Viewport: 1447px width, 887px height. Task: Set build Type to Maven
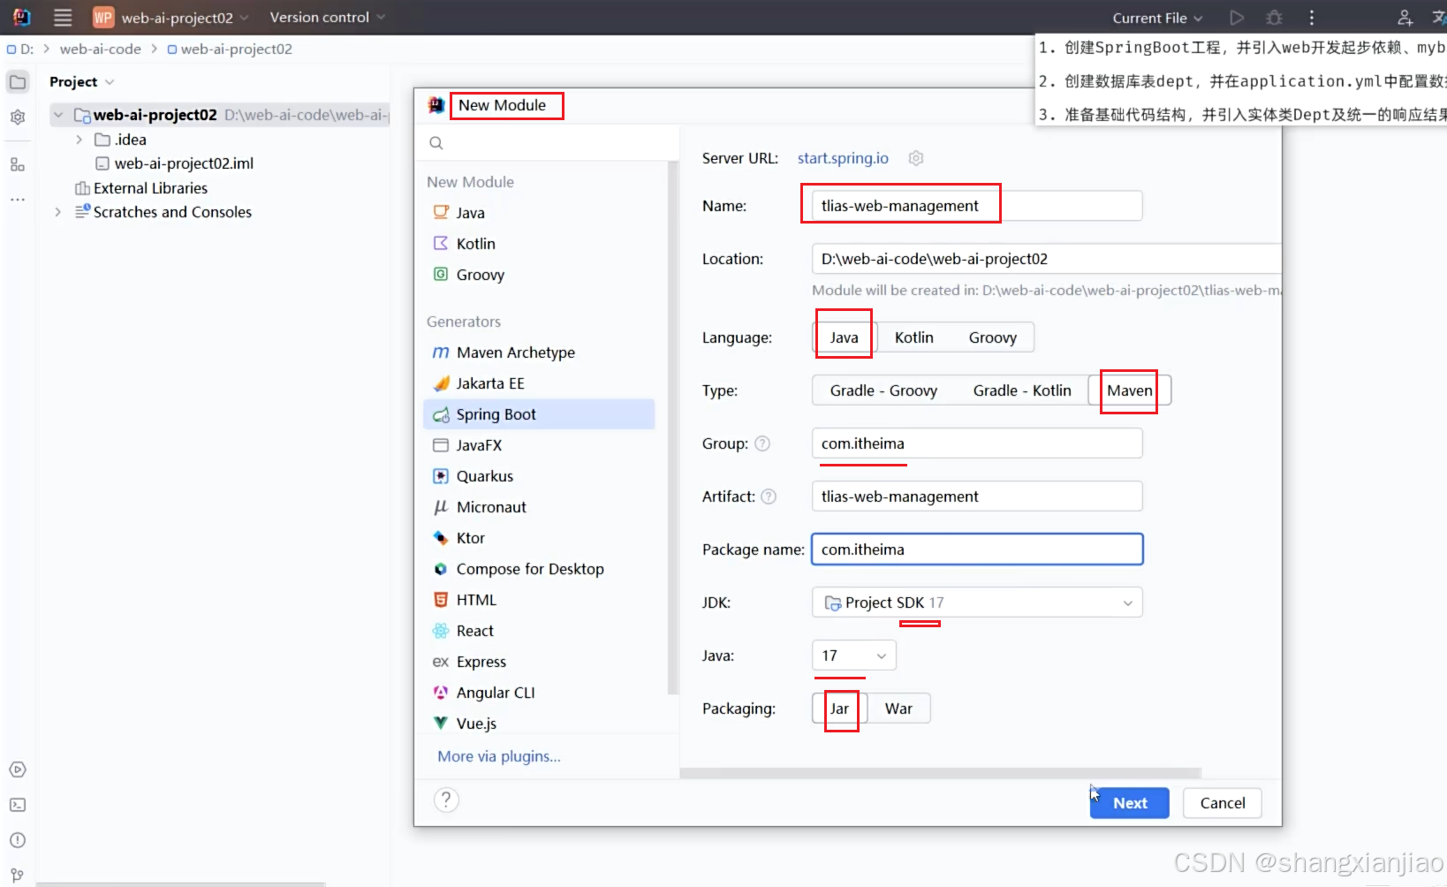point(1130,390)
